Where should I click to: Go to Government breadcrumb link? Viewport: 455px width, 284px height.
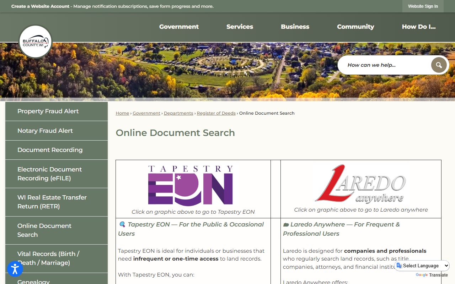tap(146, 113)
